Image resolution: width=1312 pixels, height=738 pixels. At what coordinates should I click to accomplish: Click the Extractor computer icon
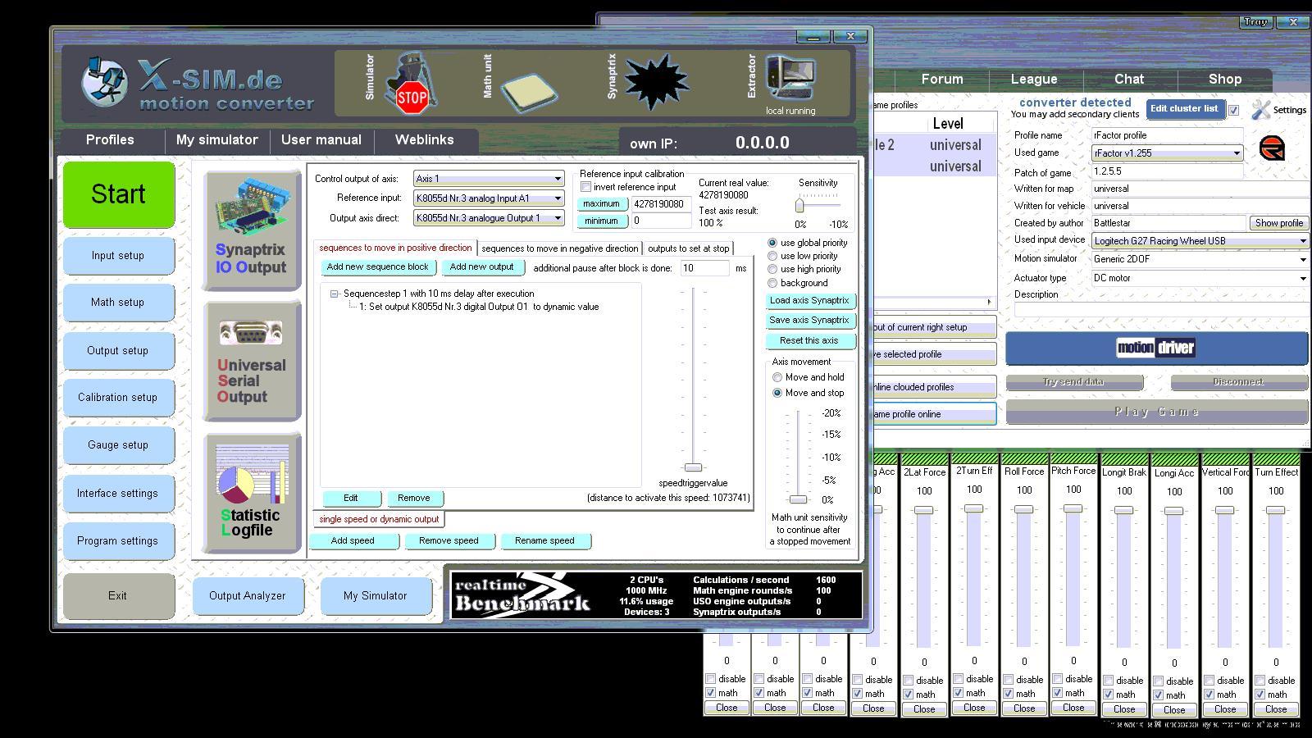791,78
